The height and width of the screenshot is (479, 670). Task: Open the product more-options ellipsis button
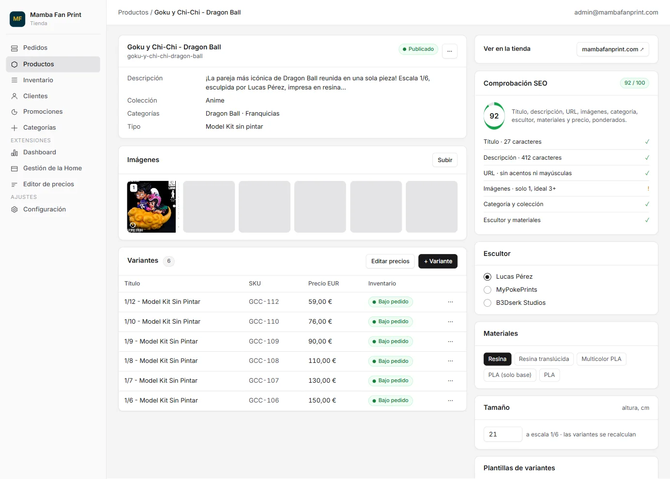[450, 51]
